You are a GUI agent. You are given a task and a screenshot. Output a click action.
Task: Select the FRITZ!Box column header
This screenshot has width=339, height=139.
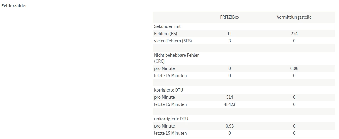229,17
